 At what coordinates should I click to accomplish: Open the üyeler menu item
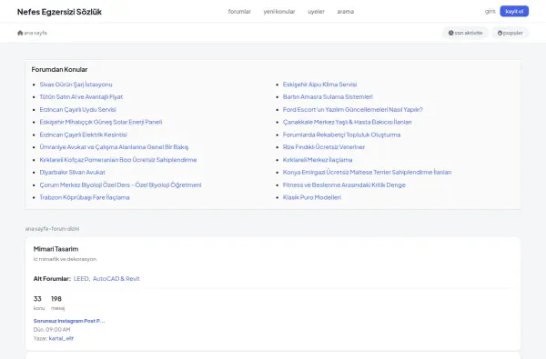pyautogui.click(x=316, y=12)
